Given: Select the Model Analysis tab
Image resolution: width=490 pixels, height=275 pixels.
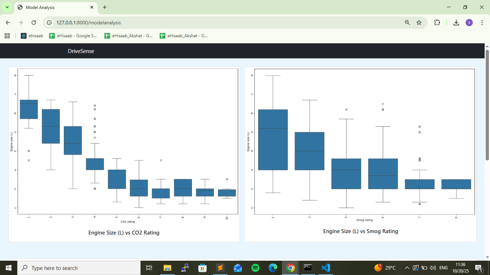Looking at the screenshot, I should 54,7.
